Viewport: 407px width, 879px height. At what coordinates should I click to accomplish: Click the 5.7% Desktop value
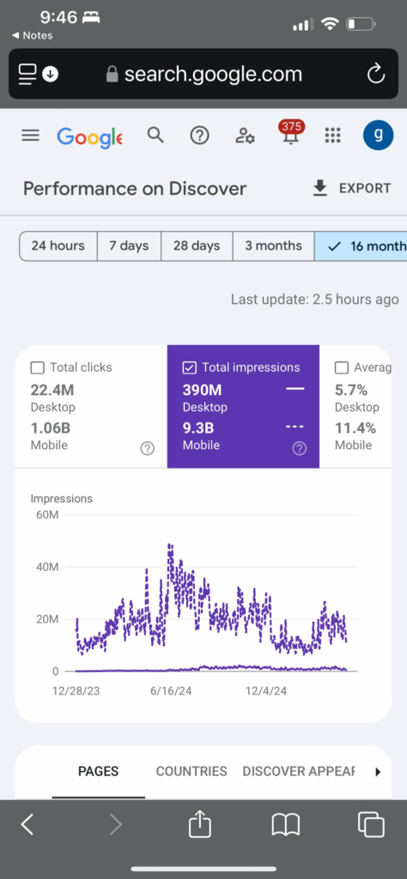[x=350, y=391]
